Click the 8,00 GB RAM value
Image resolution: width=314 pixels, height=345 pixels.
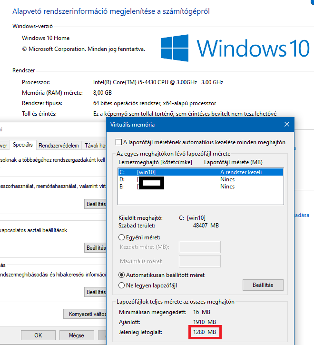click(x=103, y=93)
